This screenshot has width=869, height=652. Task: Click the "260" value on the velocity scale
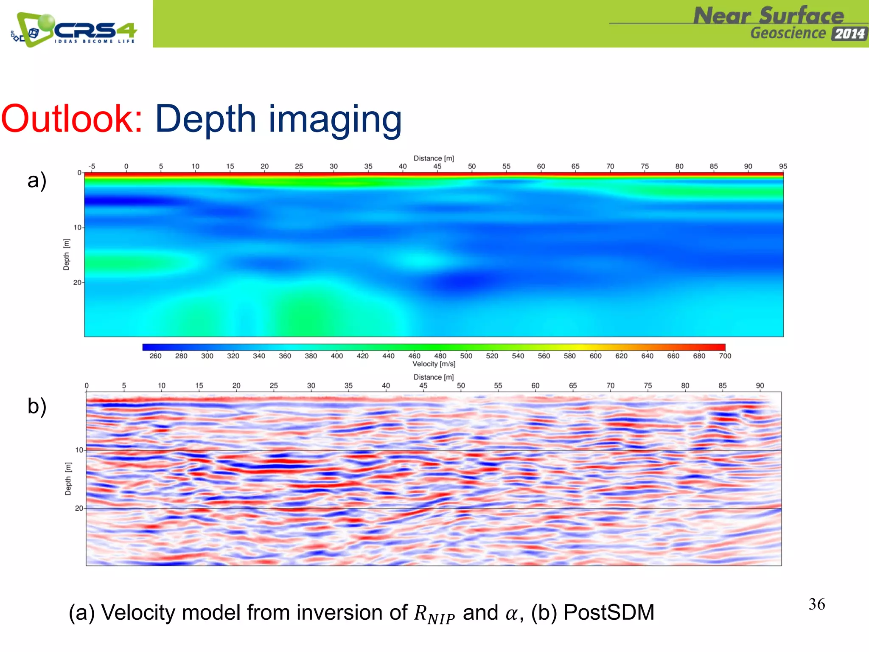(x=155, y=356)
